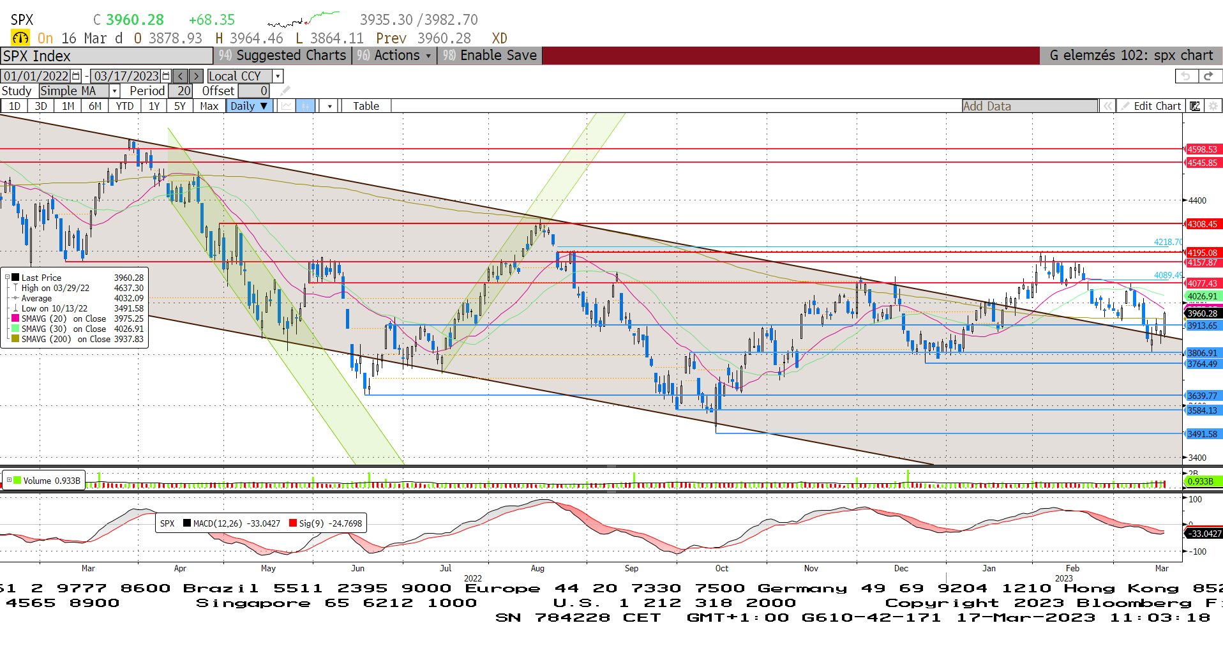Click the 4195.08 red price label

[1203, 253]
